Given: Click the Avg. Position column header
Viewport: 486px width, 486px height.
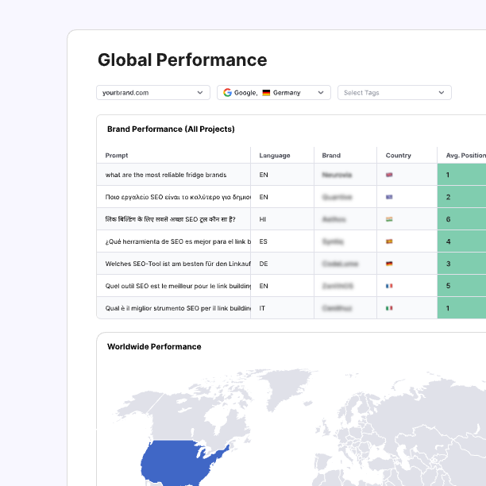Looking at the screenshot, I should 466,156.
